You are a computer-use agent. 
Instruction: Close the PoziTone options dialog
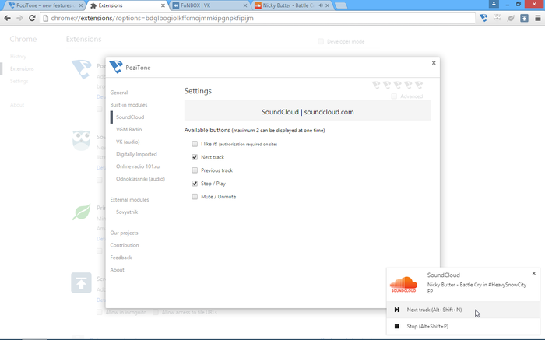point(434,63)
